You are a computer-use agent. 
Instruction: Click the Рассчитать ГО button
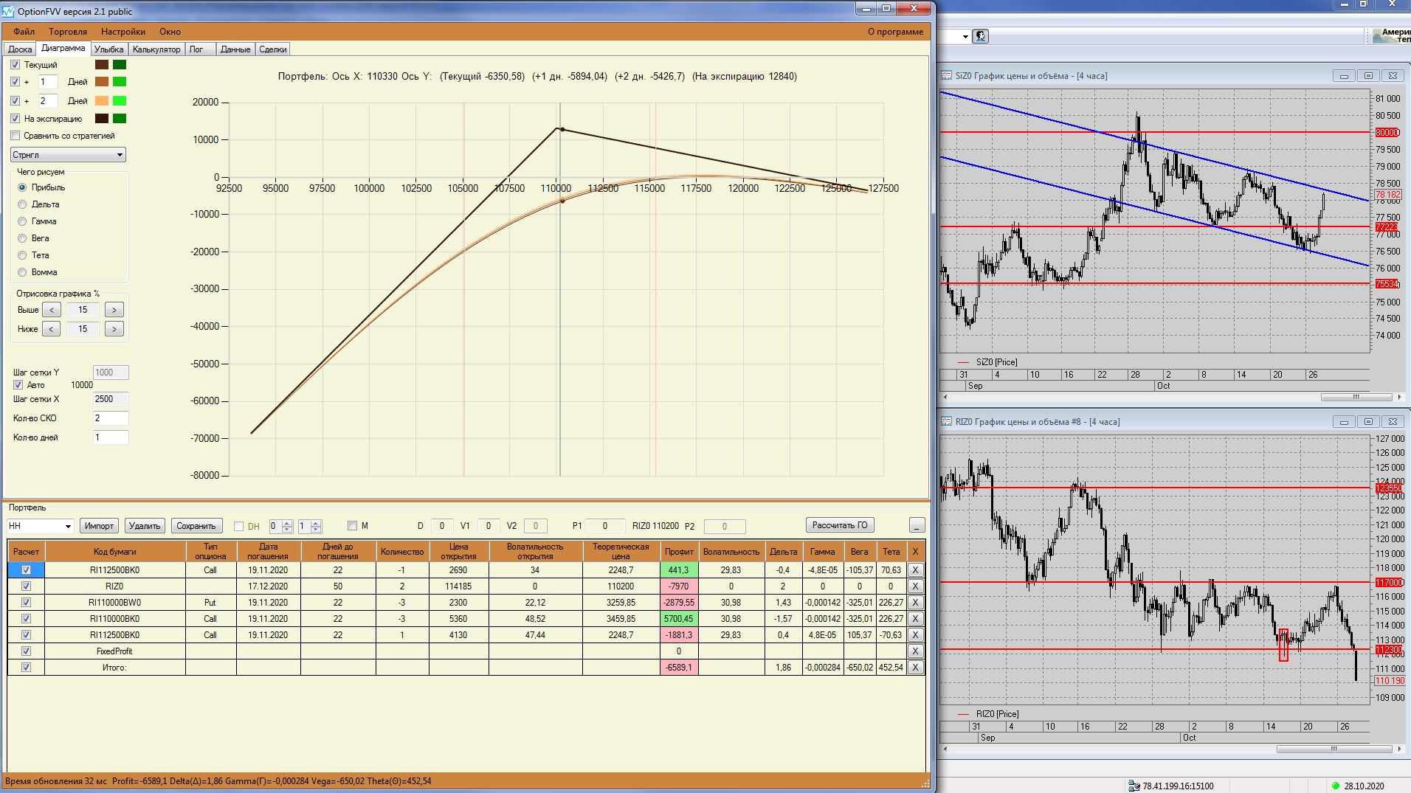[840, 525]
